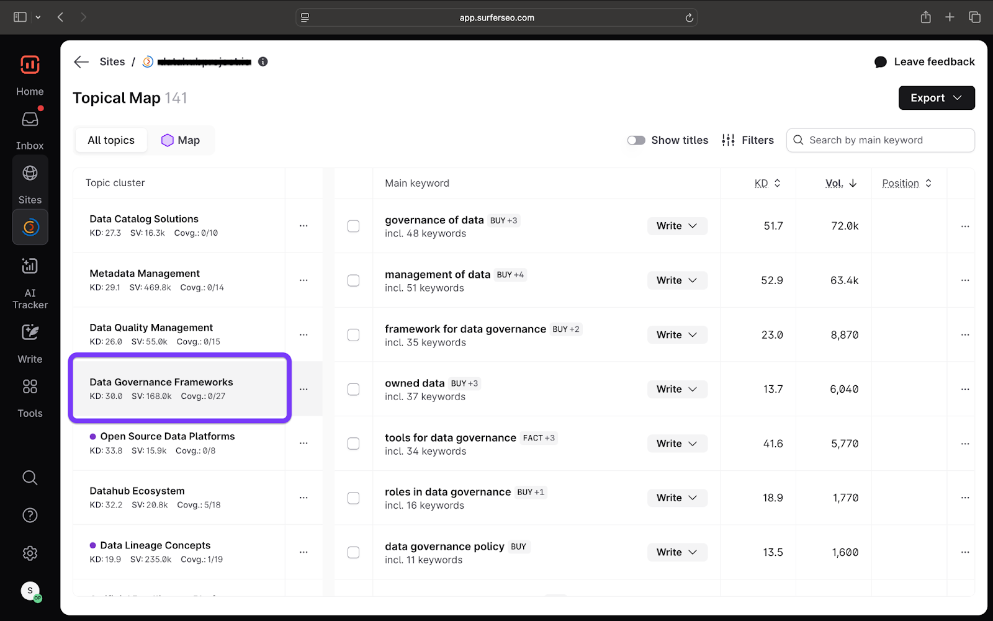Click Leave feedback link
Screen dimensions: 993x621
[925, 61]
